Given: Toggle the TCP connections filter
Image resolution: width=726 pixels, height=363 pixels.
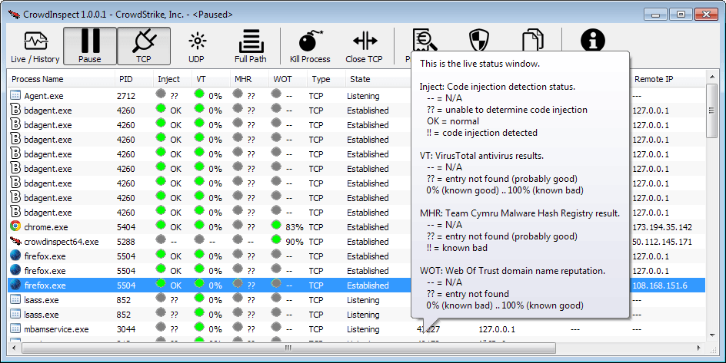Looking at the screenshot, I should click(x=144, y=47).
